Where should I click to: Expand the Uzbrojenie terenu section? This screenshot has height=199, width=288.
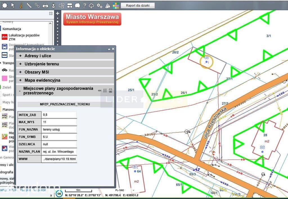65,64
